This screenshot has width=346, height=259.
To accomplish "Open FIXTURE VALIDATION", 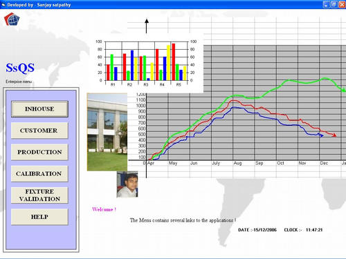I will pos(39,195).
